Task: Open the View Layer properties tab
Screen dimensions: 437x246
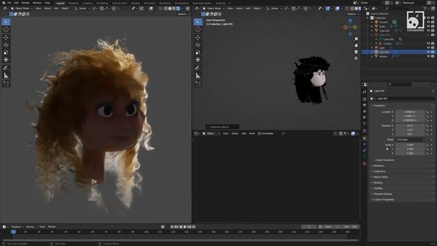Action: point(365,111)
